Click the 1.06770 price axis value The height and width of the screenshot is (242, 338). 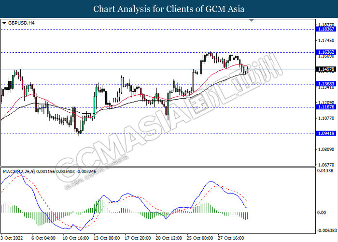coord(326,165)
